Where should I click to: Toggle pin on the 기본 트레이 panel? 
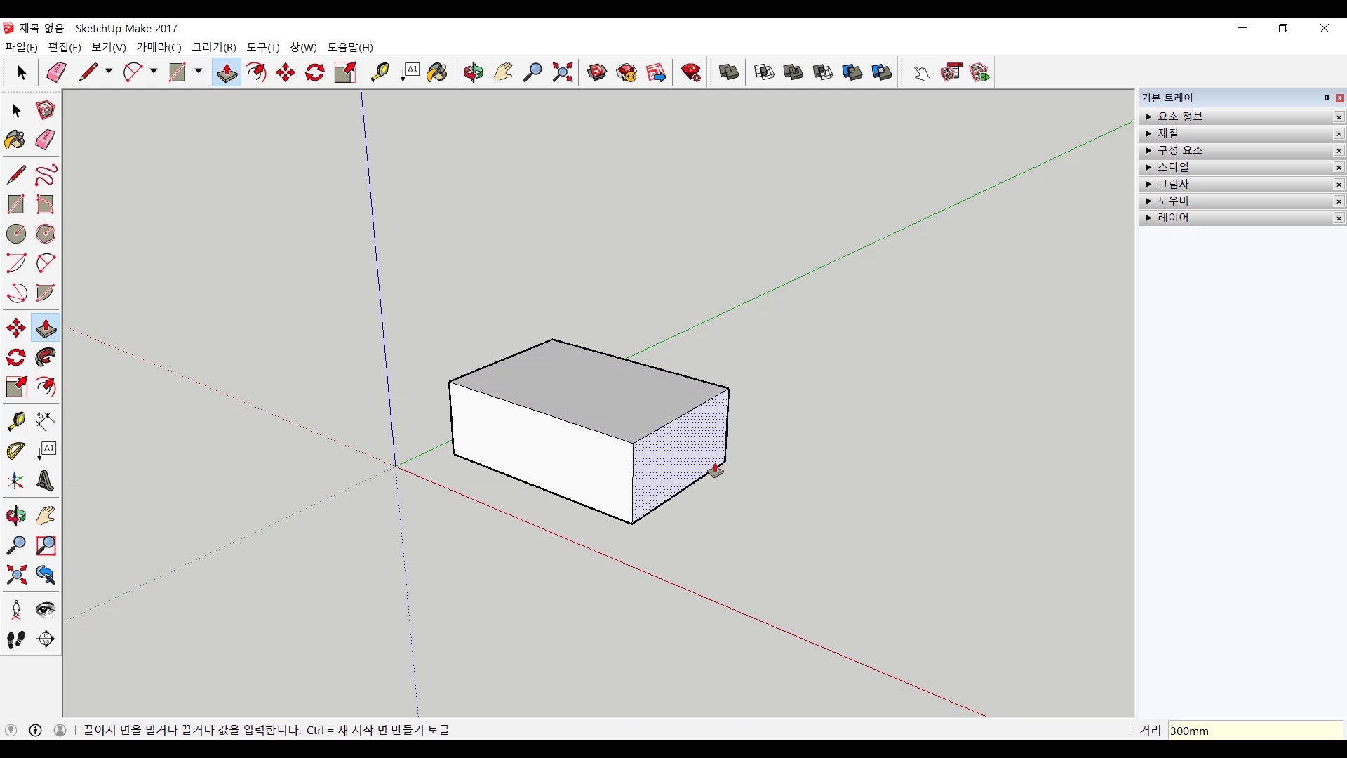click(1327, 98)
